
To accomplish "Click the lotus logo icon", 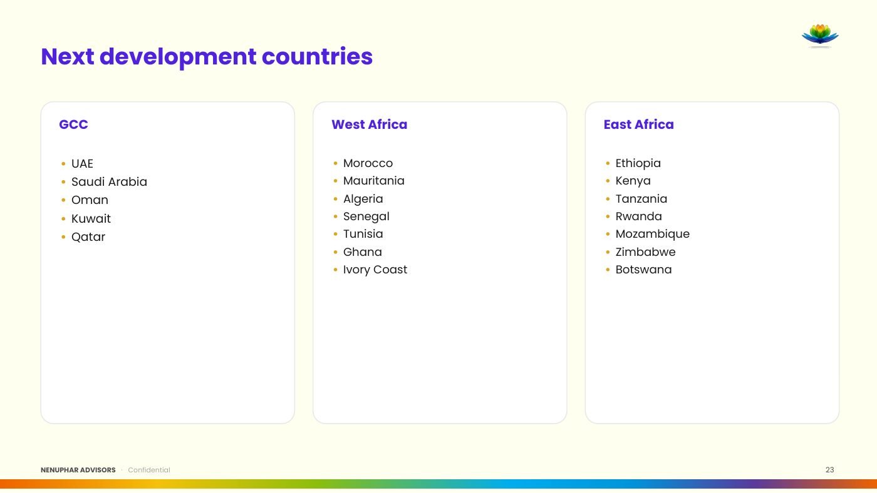I will (x=820, y=36).
